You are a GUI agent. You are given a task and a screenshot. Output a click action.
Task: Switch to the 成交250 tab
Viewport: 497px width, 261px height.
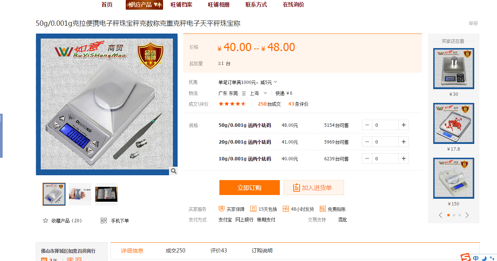pos(175,251)
